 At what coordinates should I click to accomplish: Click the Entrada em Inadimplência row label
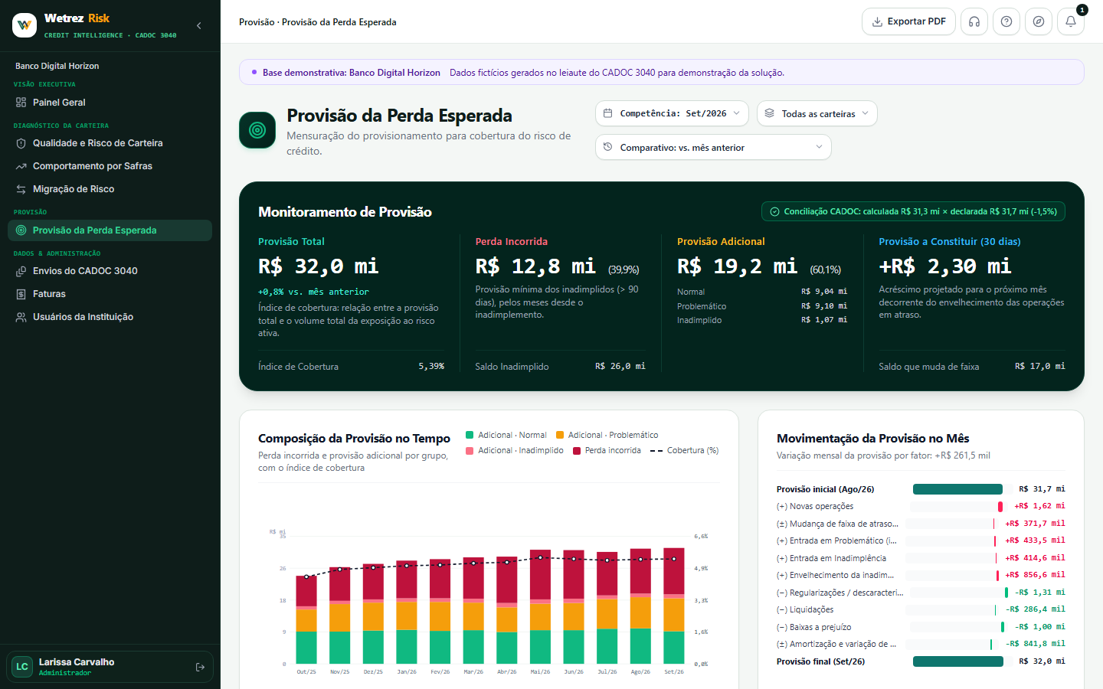coord(831,558)
